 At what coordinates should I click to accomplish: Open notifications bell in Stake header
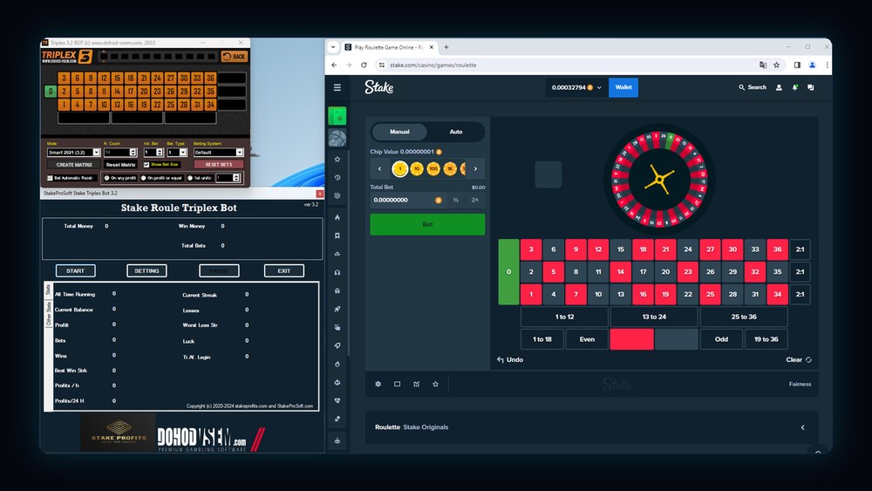coord(794,87)
